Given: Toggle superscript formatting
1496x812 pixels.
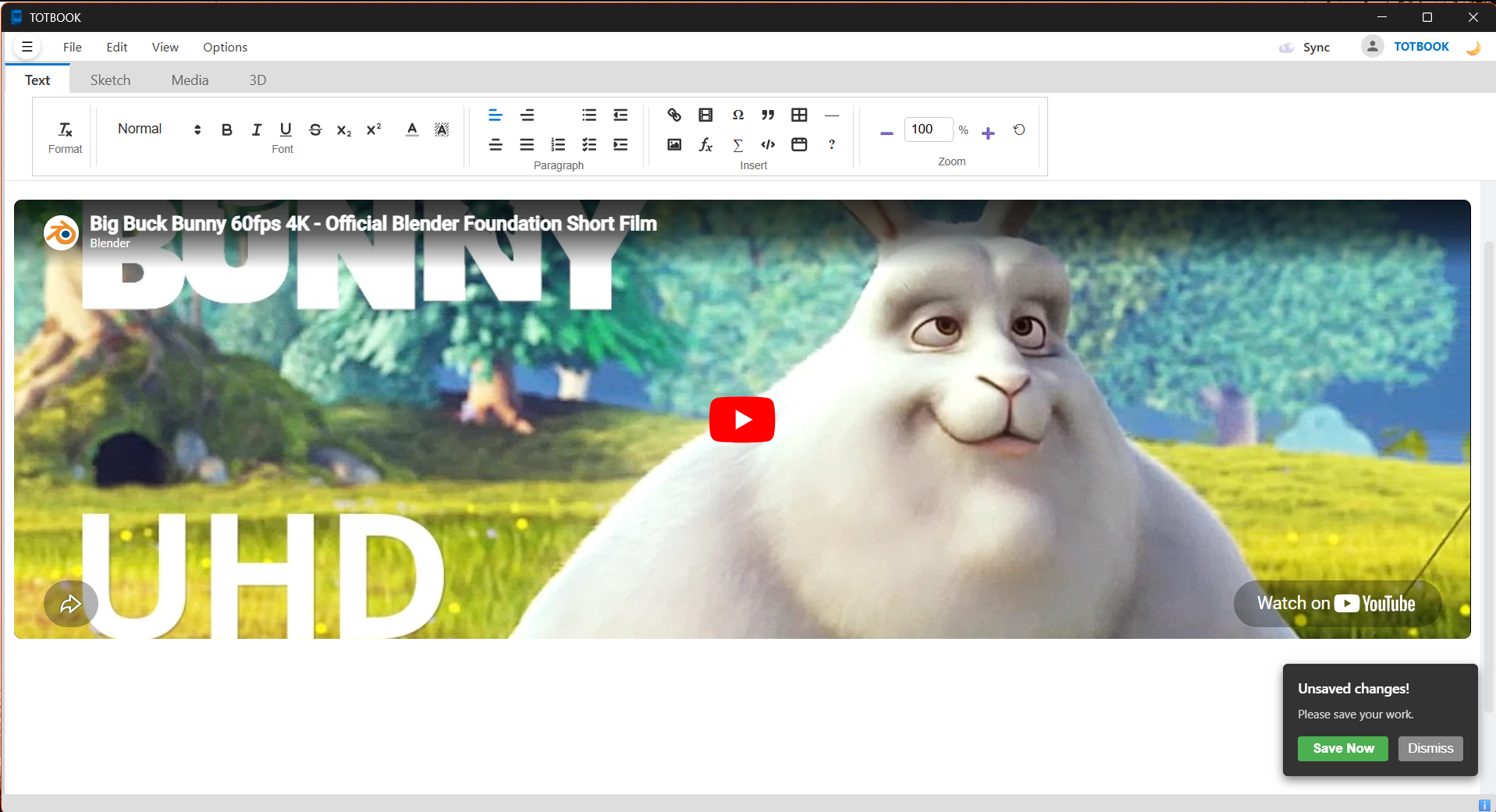Looking at the screenshot, I should click(x=374, y=129).
